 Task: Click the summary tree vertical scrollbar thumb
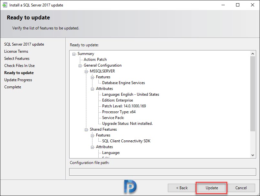tap(253, 94)
